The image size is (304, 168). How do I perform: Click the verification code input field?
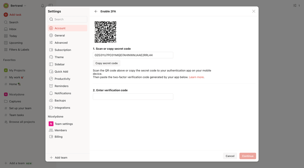[133, 97]
